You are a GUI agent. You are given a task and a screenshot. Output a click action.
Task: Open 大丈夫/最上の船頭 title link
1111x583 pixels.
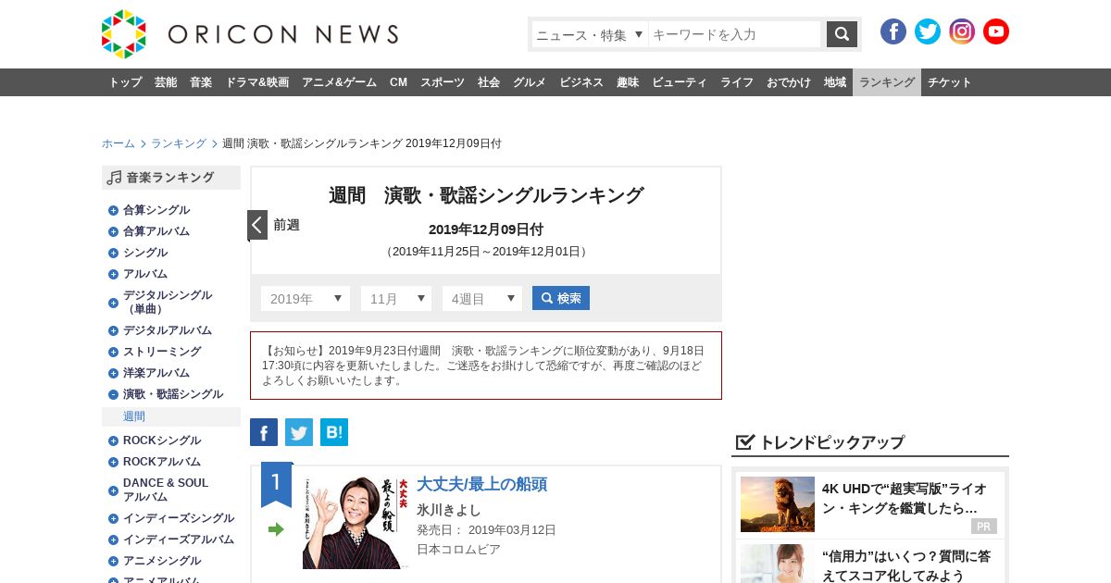click(481, 484)
